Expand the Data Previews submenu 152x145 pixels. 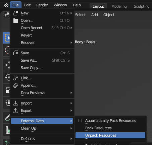pyautogui.click(x=42, y=93)
